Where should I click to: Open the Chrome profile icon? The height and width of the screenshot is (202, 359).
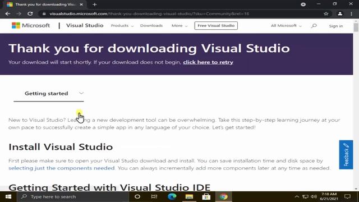340,13
